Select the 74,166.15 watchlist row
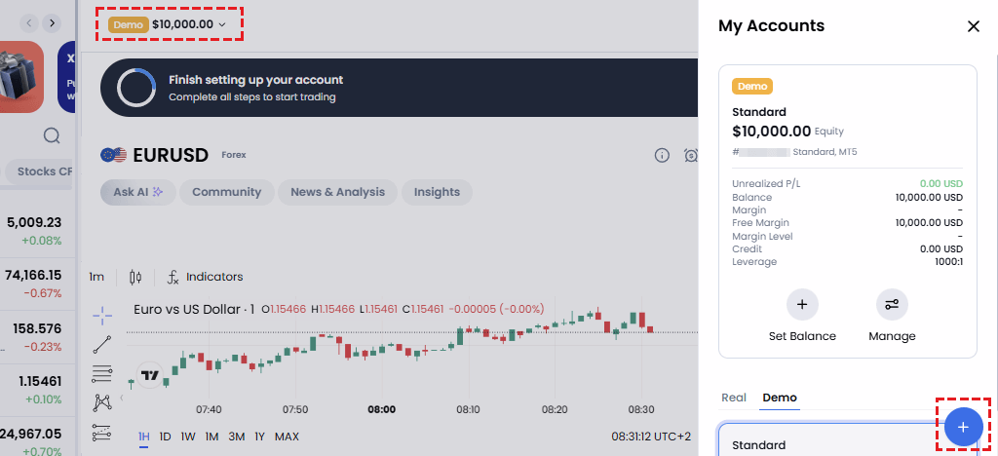This screenshot has width=998, height=456. [38, 284]
